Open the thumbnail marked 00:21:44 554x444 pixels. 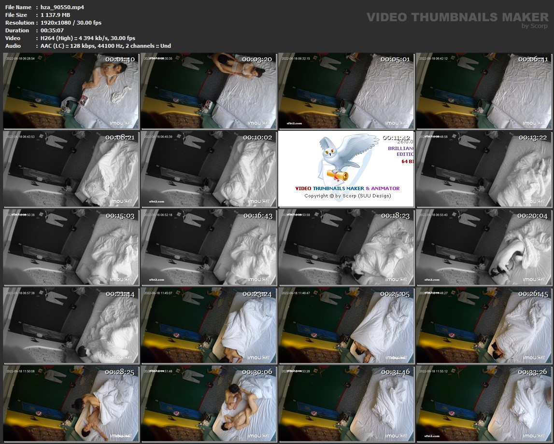pyautogui.click(x=71, y=325)
